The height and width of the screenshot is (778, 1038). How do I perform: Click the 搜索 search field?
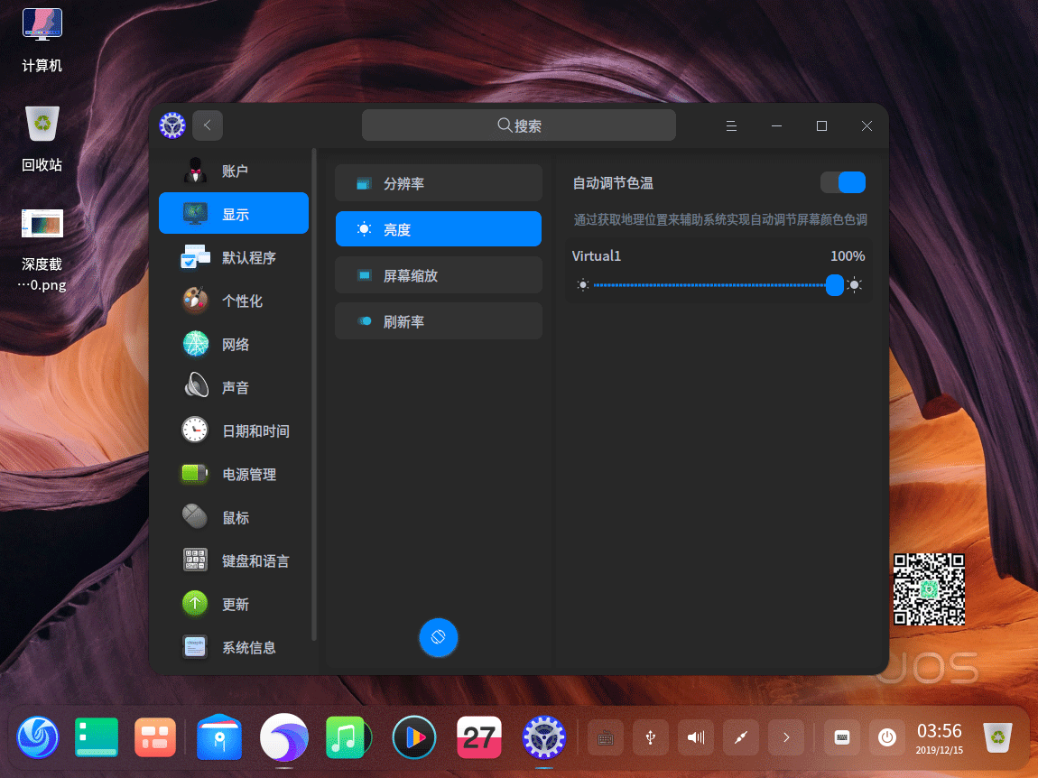(519, 125)
